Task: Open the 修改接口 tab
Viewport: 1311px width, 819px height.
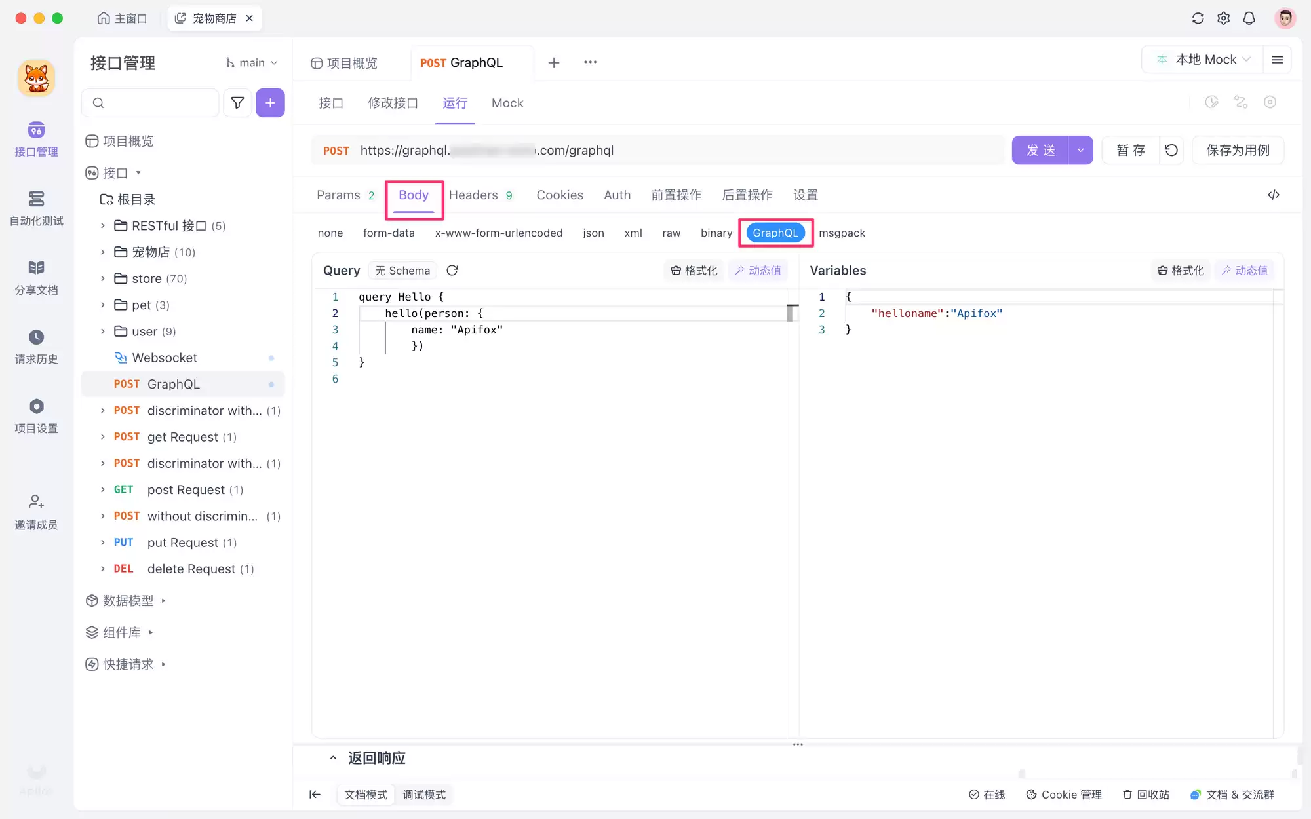Action: (393, 103)
